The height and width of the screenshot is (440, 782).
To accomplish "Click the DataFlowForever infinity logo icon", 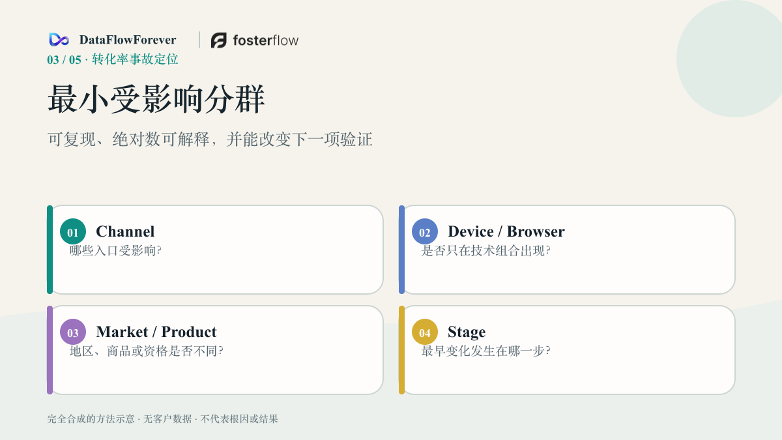I will [x=59, y=40].
